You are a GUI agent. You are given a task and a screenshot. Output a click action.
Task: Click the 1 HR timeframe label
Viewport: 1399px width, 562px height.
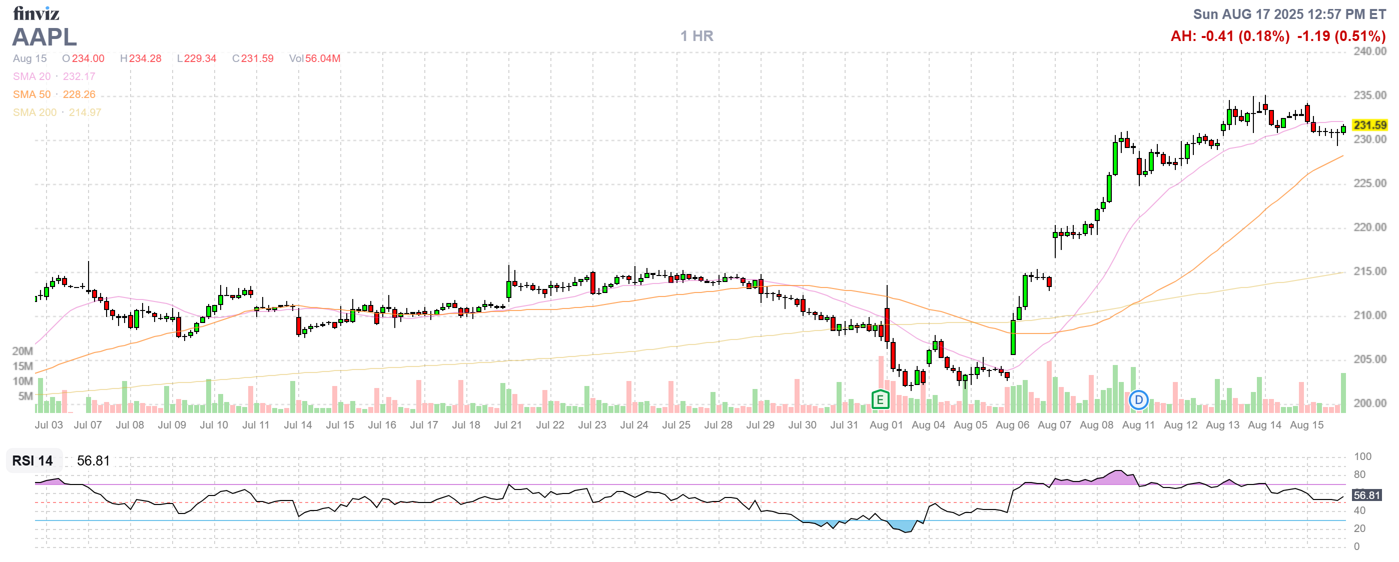click(697, 36)
